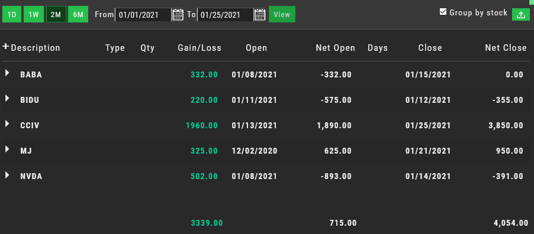The image size is (534, 234).
Task: Click the Days column header
Action: (x=378, y=48)
